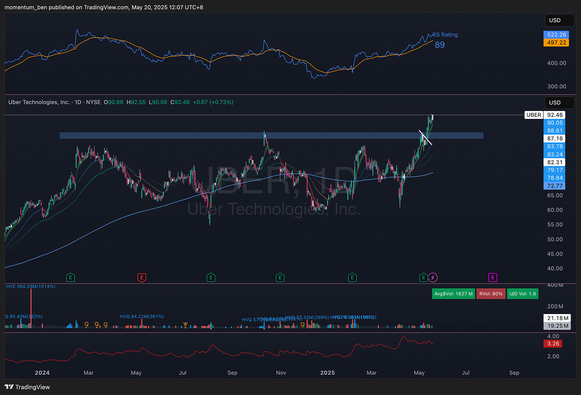Click the +0.67 (+0.73%) change value
The image size is (581, 395).
pyautogui.click(x=213, y=102)
